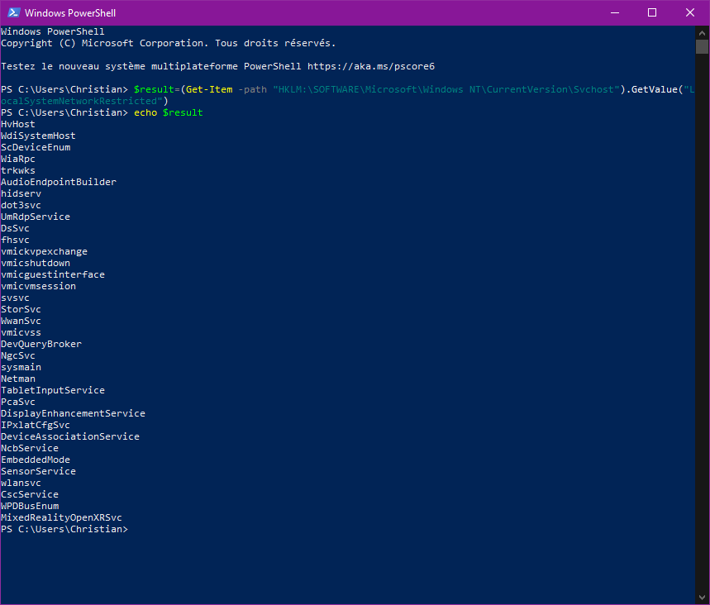Close the Windows PowerShell window
The image size is (710, 605).
[x=690, y=12]
